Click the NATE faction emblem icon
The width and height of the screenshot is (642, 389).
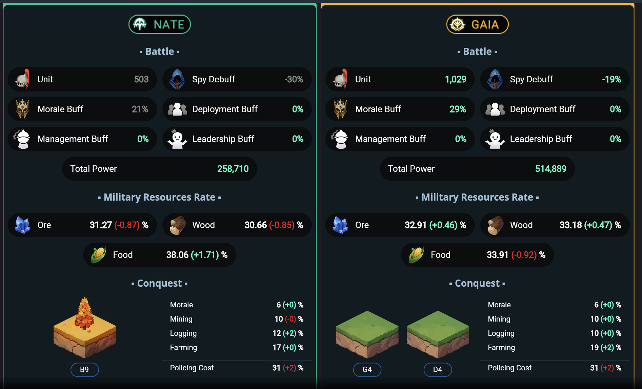[x=140, y=24]
